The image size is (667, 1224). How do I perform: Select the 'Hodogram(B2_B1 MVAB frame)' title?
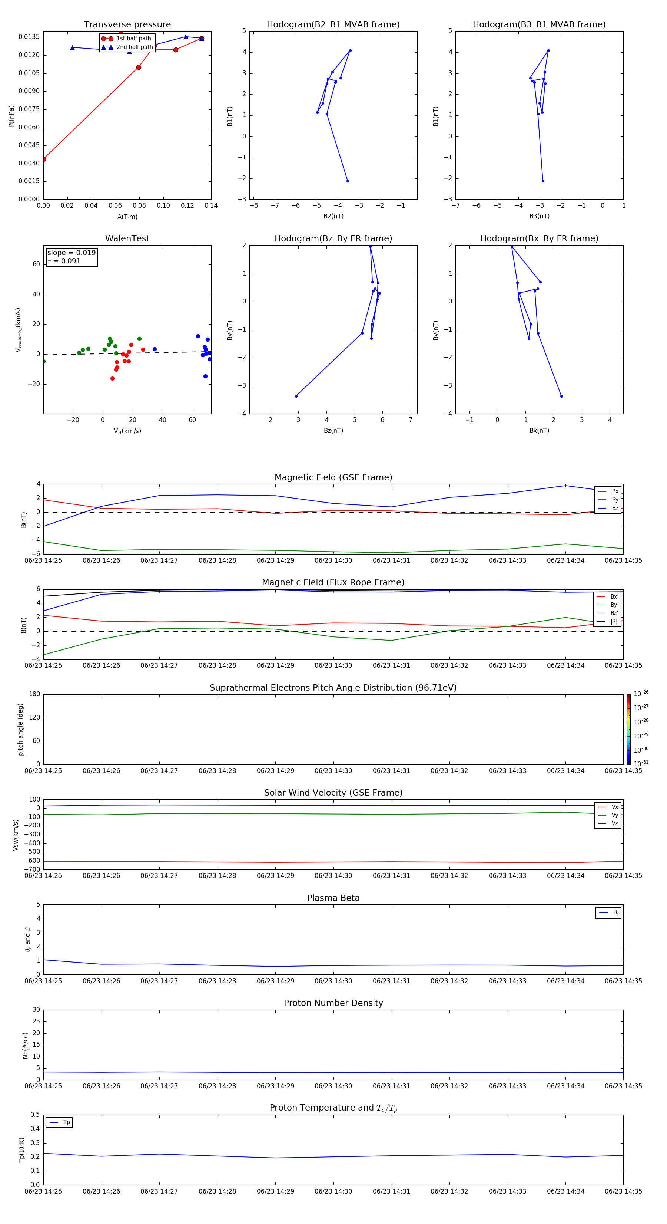[333, 25]
